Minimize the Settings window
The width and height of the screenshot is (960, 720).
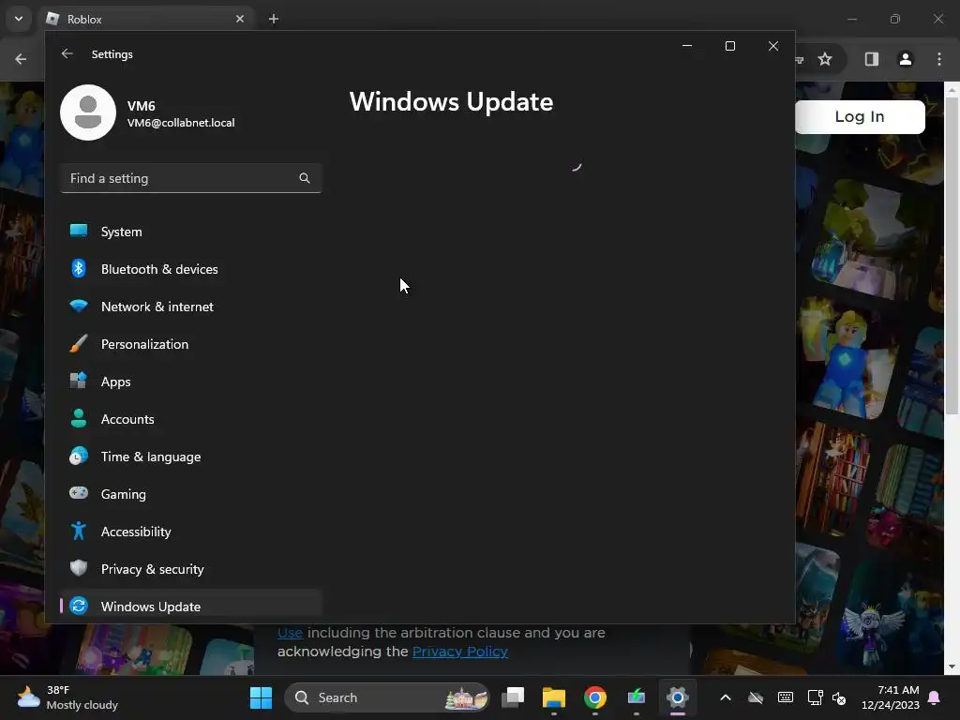[687, 46]
